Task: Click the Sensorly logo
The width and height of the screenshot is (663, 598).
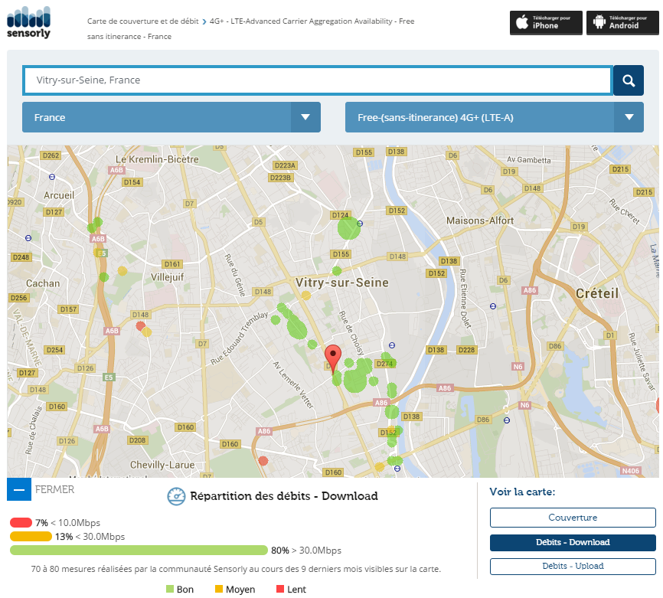Action: point(28,22)
